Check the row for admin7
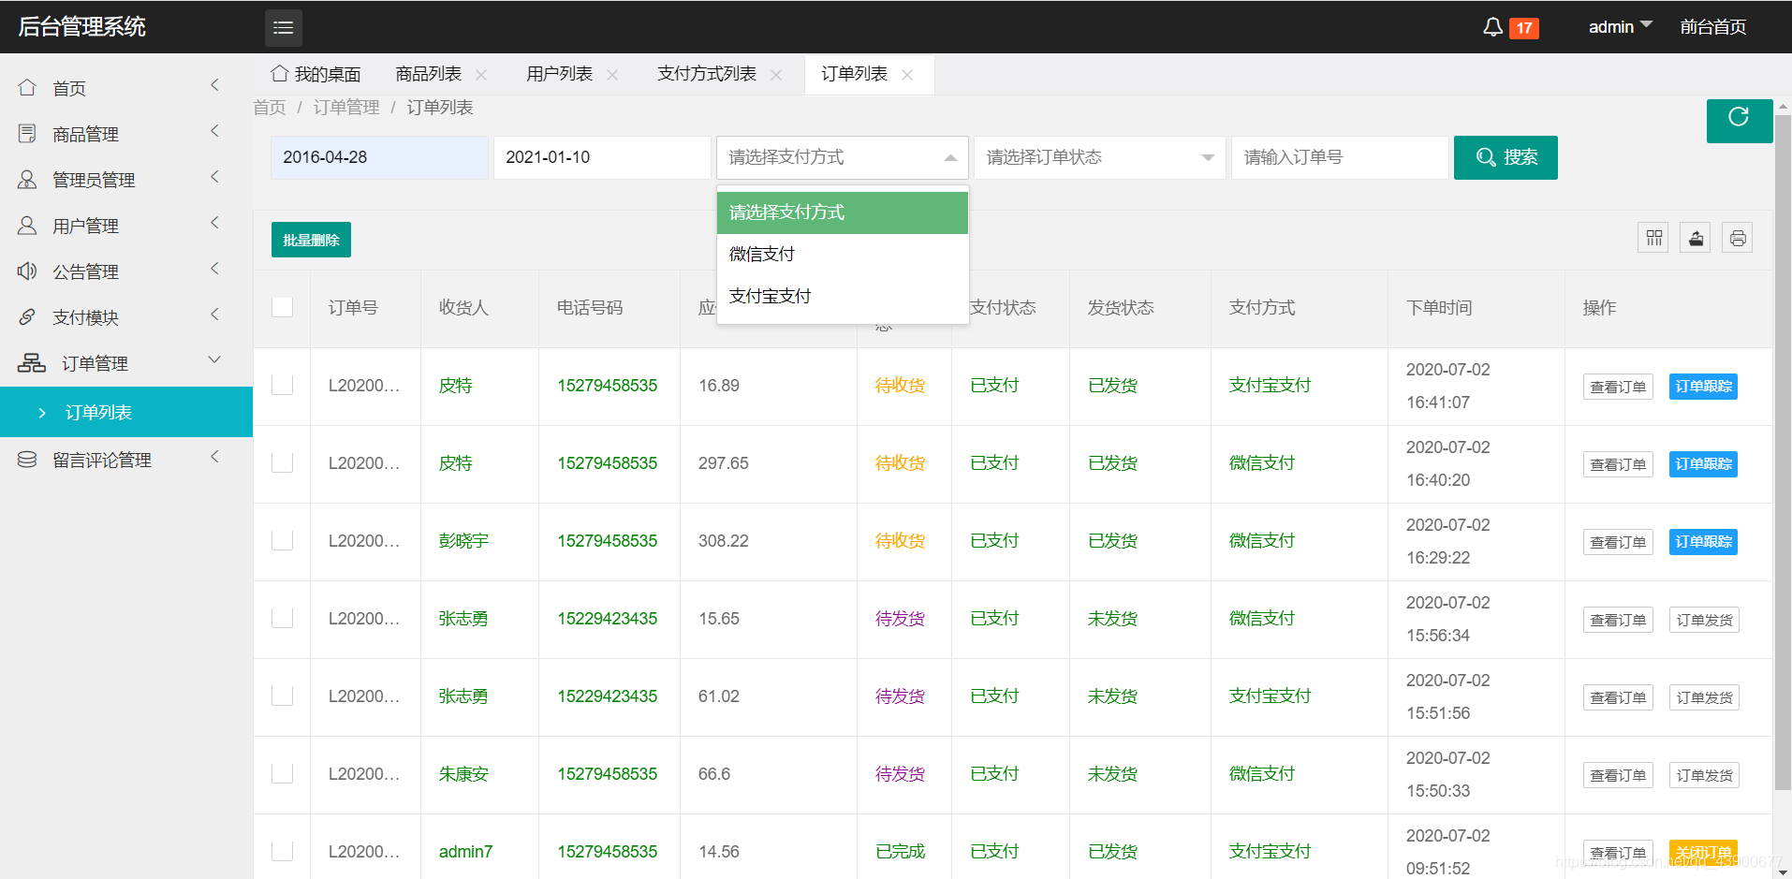 click(282, 851)
